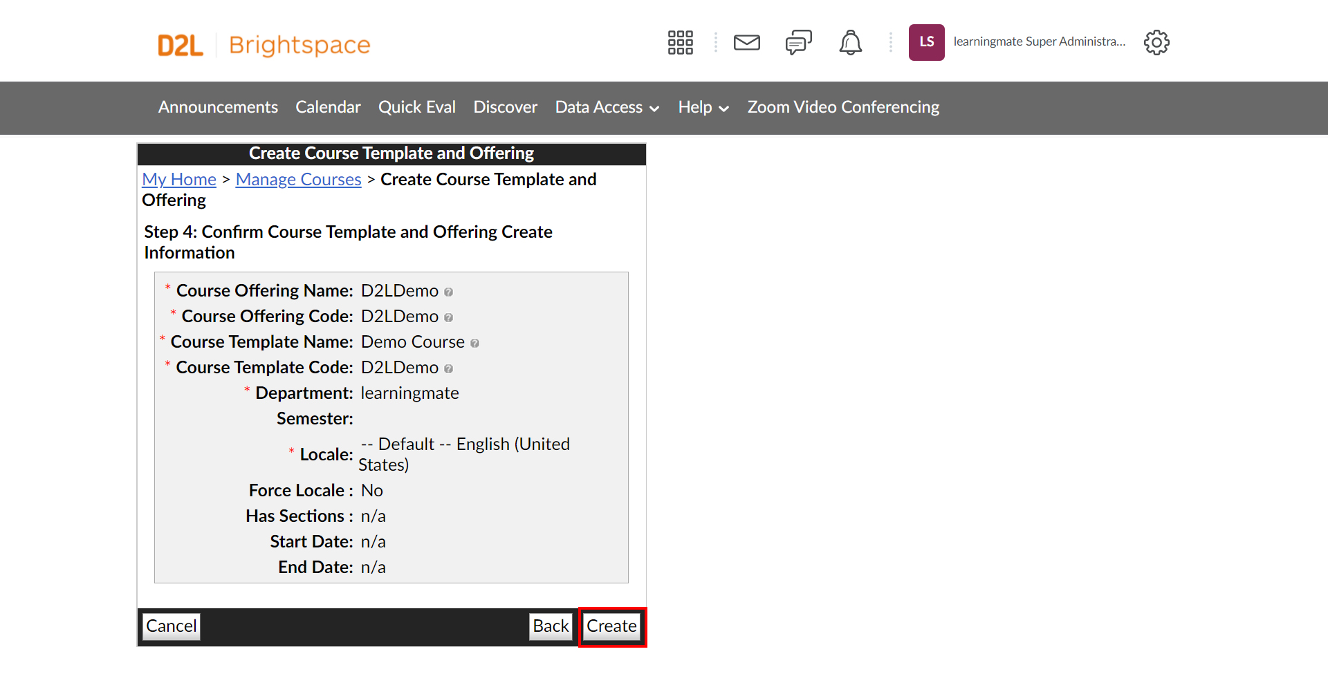Expand the Data Access menu
The height and width of the screenshot is (685, 1328).
[x=607, y=107]
